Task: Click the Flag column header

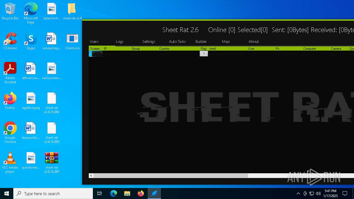Action: coord(204,49)
